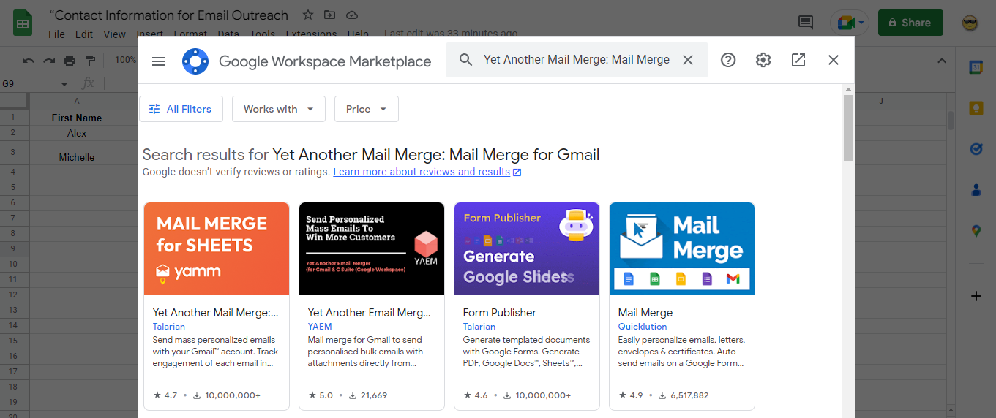996x418 pixels.
Task: Select column J header
Action: (x=881, y=101)
